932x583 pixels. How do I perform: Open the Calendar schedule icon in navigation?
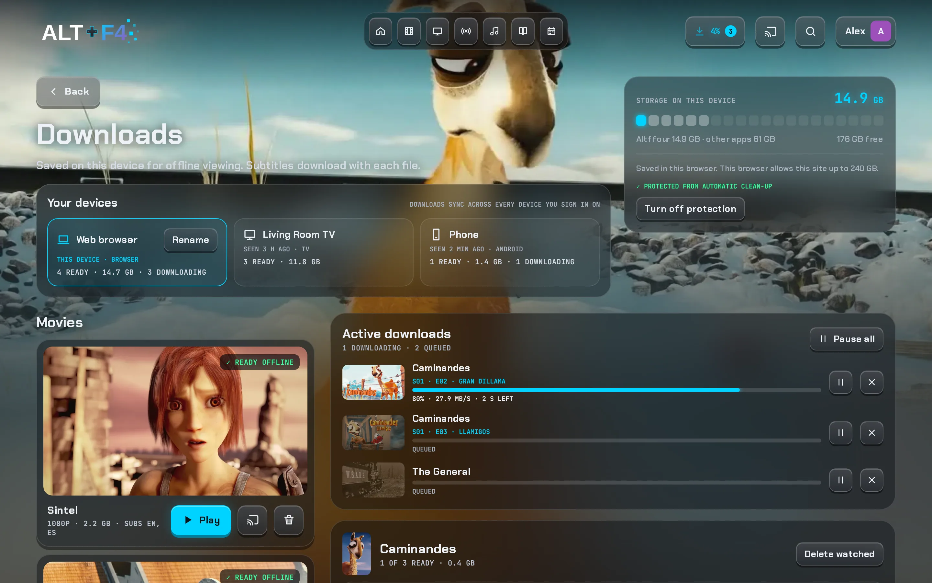coord(551,31)
